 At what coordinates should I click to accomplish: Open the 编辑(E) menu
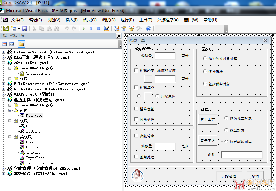click(35, 20)
